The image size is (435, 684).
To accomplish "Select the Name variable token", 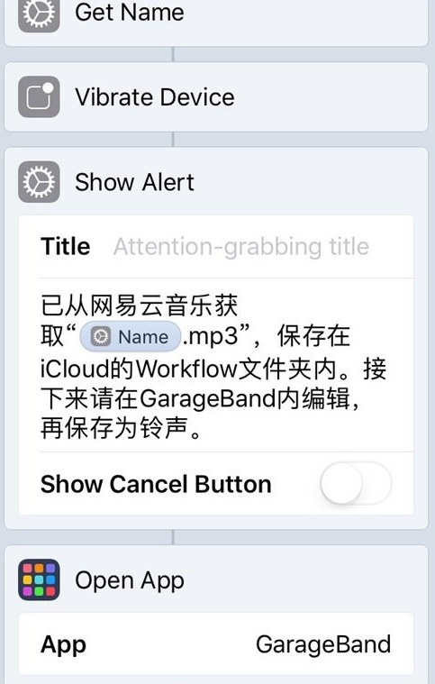I will tap(130, 337).
